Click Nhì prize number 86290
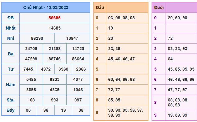This screenshot has width=197, height=122. point(37,38)
